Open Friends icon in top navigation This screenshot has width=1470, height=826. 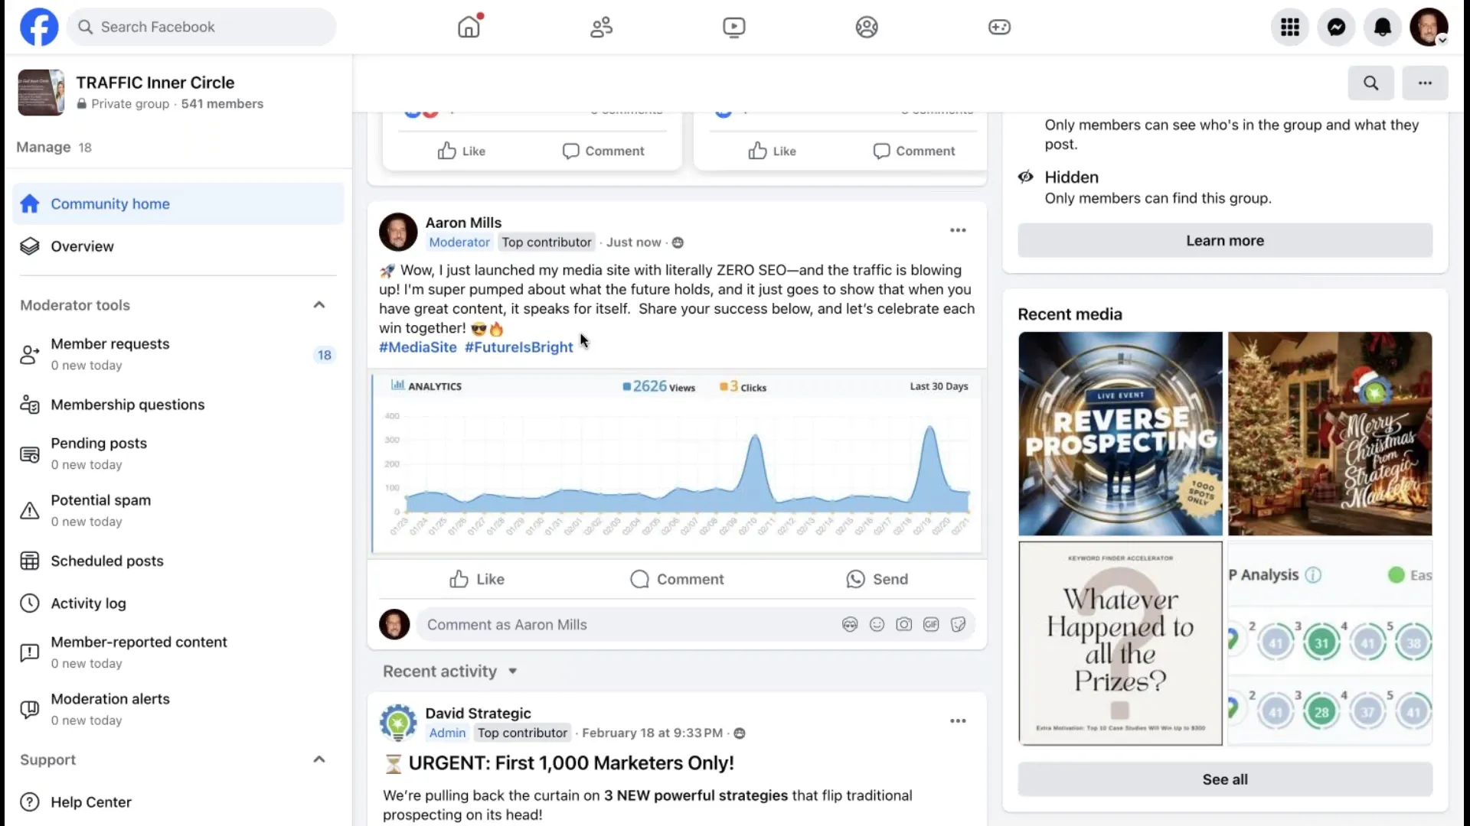[601, 27]
